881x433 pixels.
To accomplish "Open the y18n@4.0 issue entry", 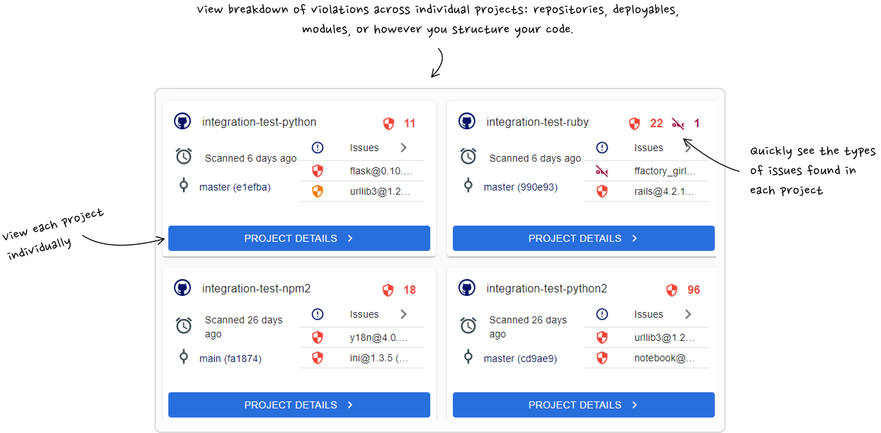I will point(379,338).
